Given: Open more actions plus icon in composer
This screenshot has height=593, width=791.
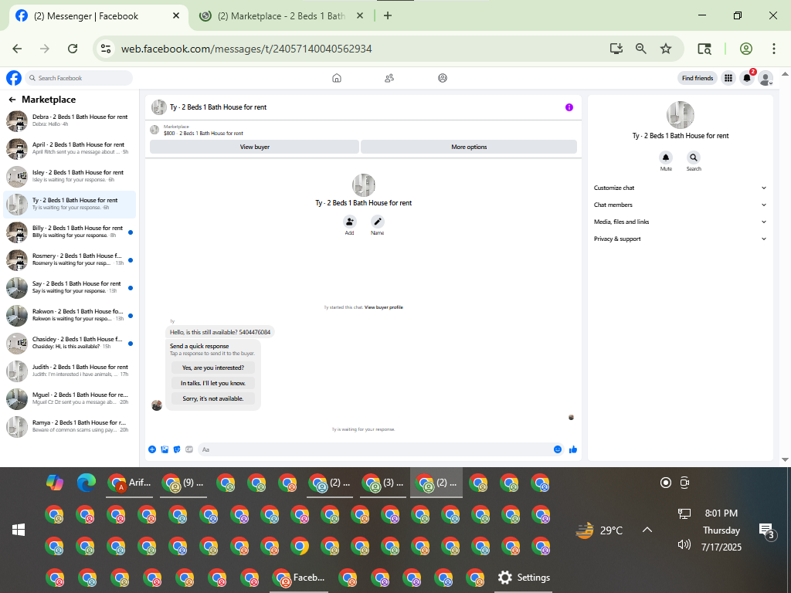Looking at the screenshot, I should (152, 449).
